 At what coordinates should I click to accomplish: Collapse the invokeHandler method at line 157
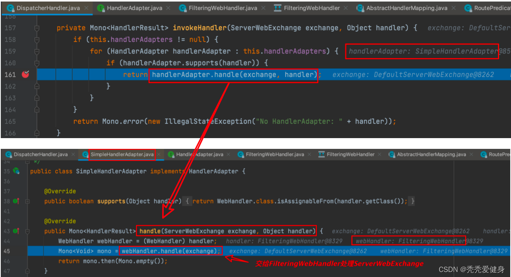click(37, 28)
